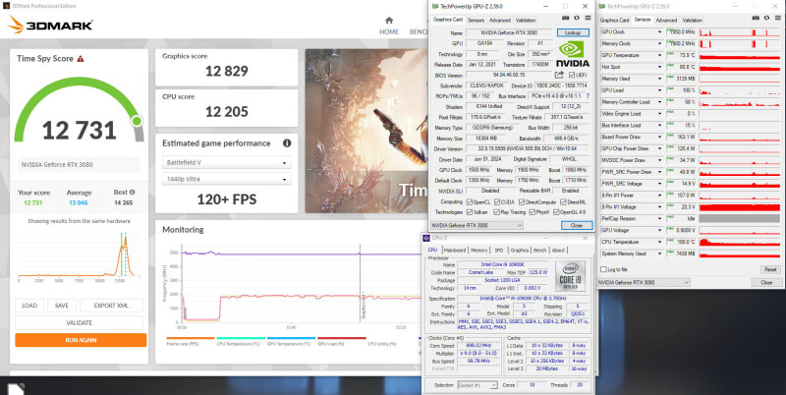Screen dimensions: 786x395
Task: Click the refresh icon in the GPU-Z Graphics Card window
Action: tap(577, 18)
